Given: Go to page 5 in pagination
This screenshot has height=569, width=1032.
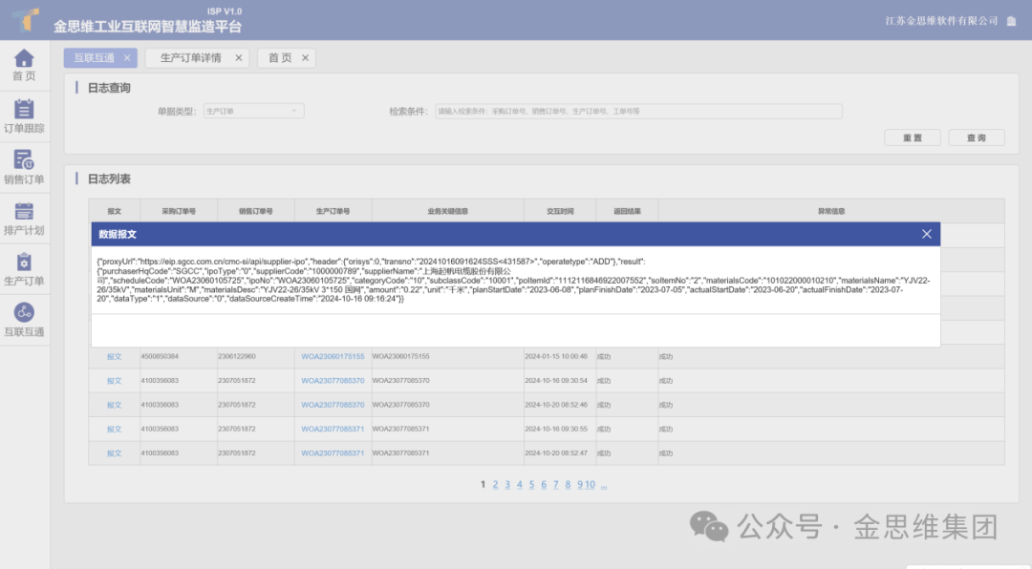Looking at the screenshot, I should 531,485.
